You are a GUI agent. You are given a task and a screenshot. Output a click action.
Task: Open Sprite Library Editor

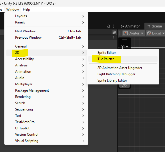pos(123,80)
